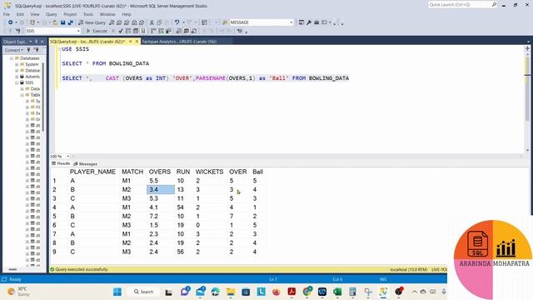Collapse the SSIS database node
This screenshot has height=300, width=533.
coord(17,82)
